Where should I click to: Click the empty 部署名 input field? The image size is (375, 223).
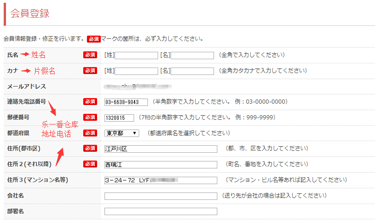click(x=160, y=211)
